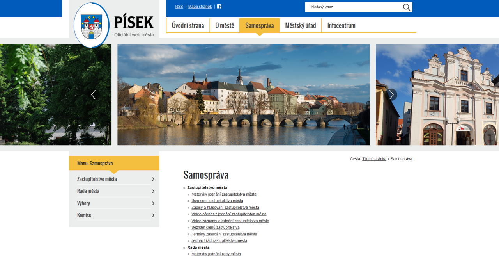499x258 pixels.
Task: Open Městský úřad navigation tab
Action: tap(300, 26)
